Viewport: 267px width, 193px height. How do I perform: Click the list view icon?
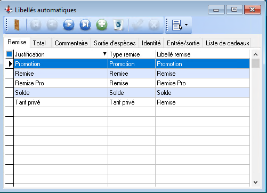point(176,25)
